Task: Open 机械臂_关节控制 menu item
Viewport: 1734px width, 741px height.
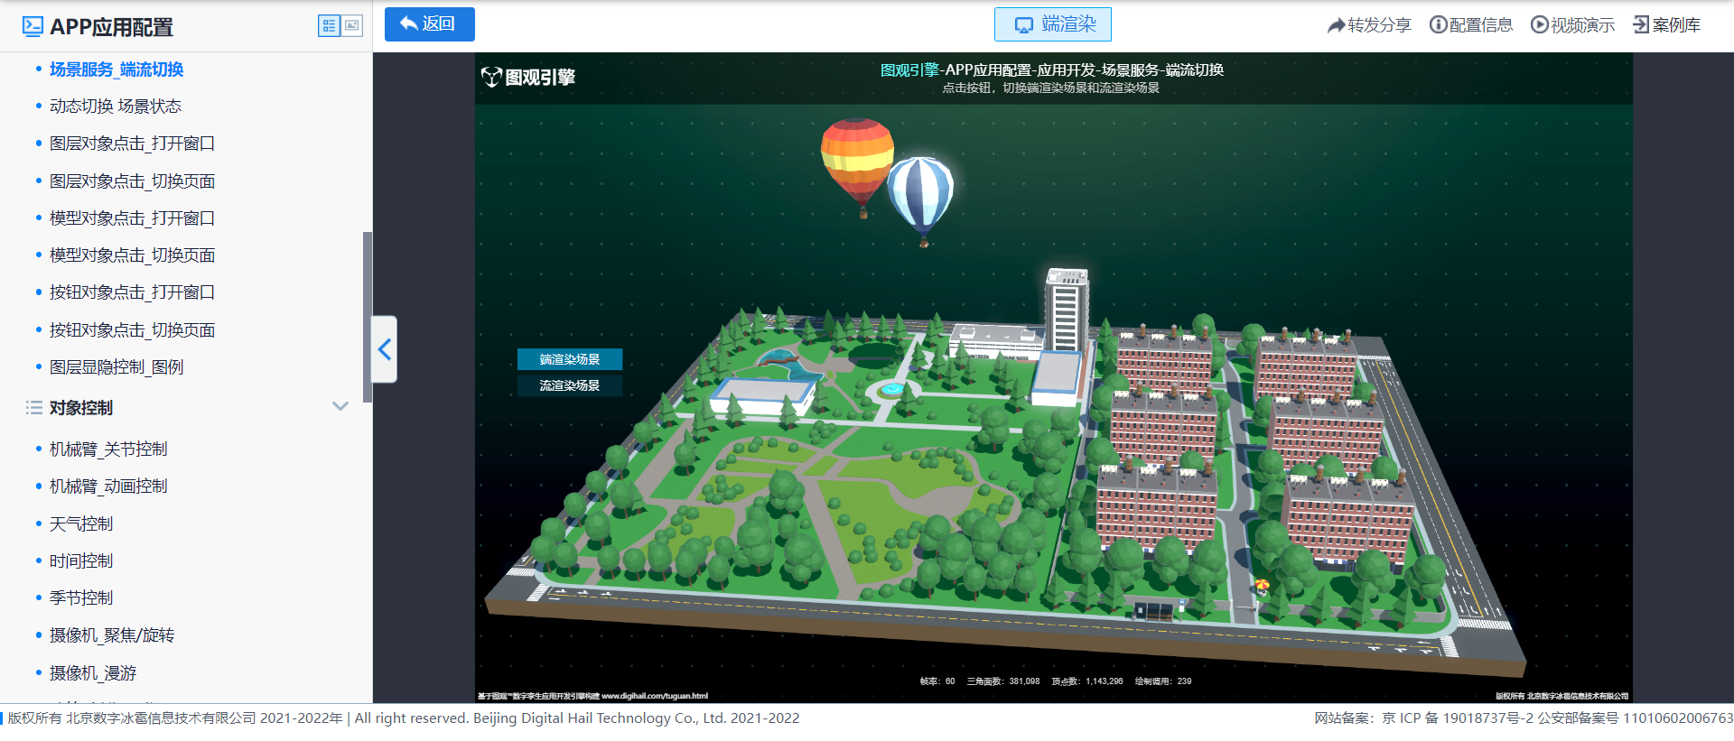Action: pos(108,449)
